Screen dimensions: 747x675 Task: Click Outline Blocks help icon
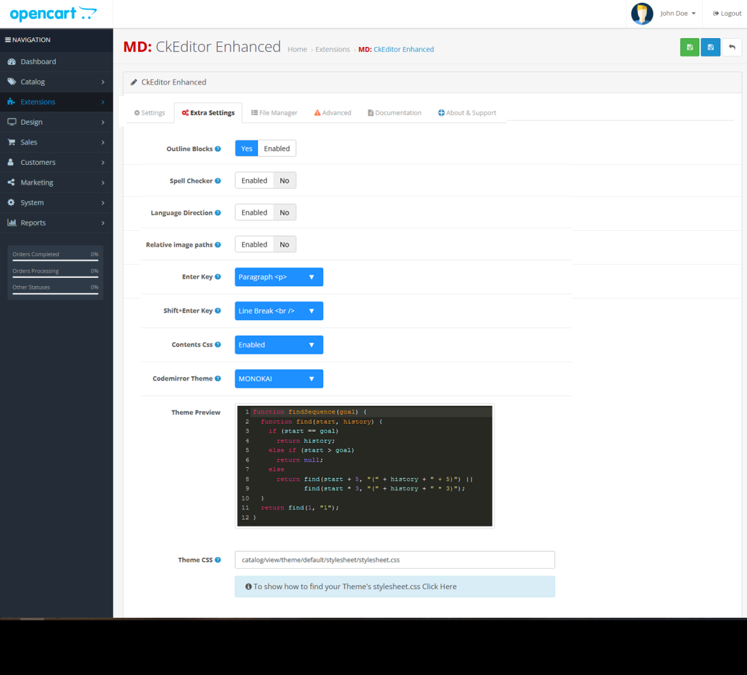click(x=218, y=149)
